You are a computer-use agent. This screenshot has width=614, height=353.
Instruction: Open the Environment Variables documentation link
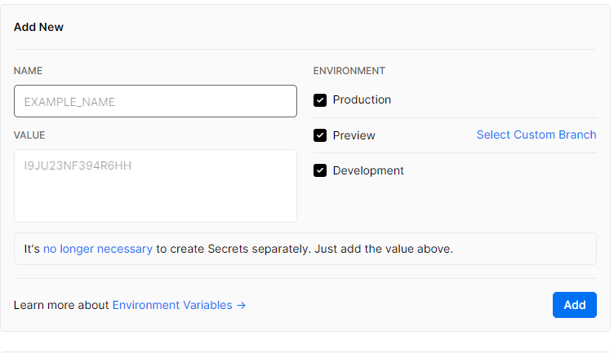(x=172, y=305)
